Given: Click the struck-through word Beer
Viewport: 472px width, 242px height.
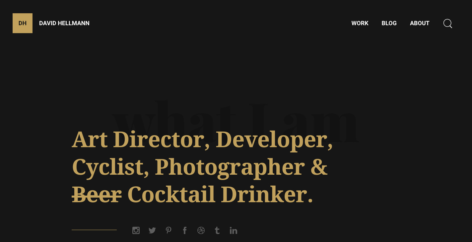Looking at the screenshot, I should 97,194.
